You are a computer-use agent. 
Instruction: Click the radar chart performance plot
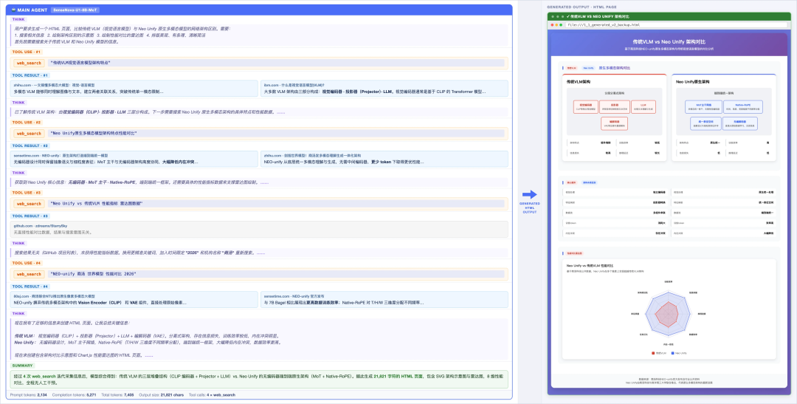[666, 314]
